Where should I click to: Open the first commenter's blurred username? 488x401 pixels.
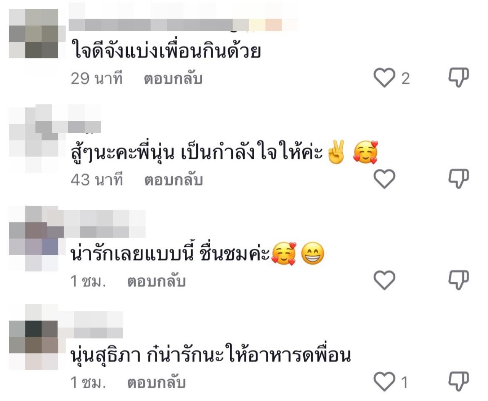183,24
